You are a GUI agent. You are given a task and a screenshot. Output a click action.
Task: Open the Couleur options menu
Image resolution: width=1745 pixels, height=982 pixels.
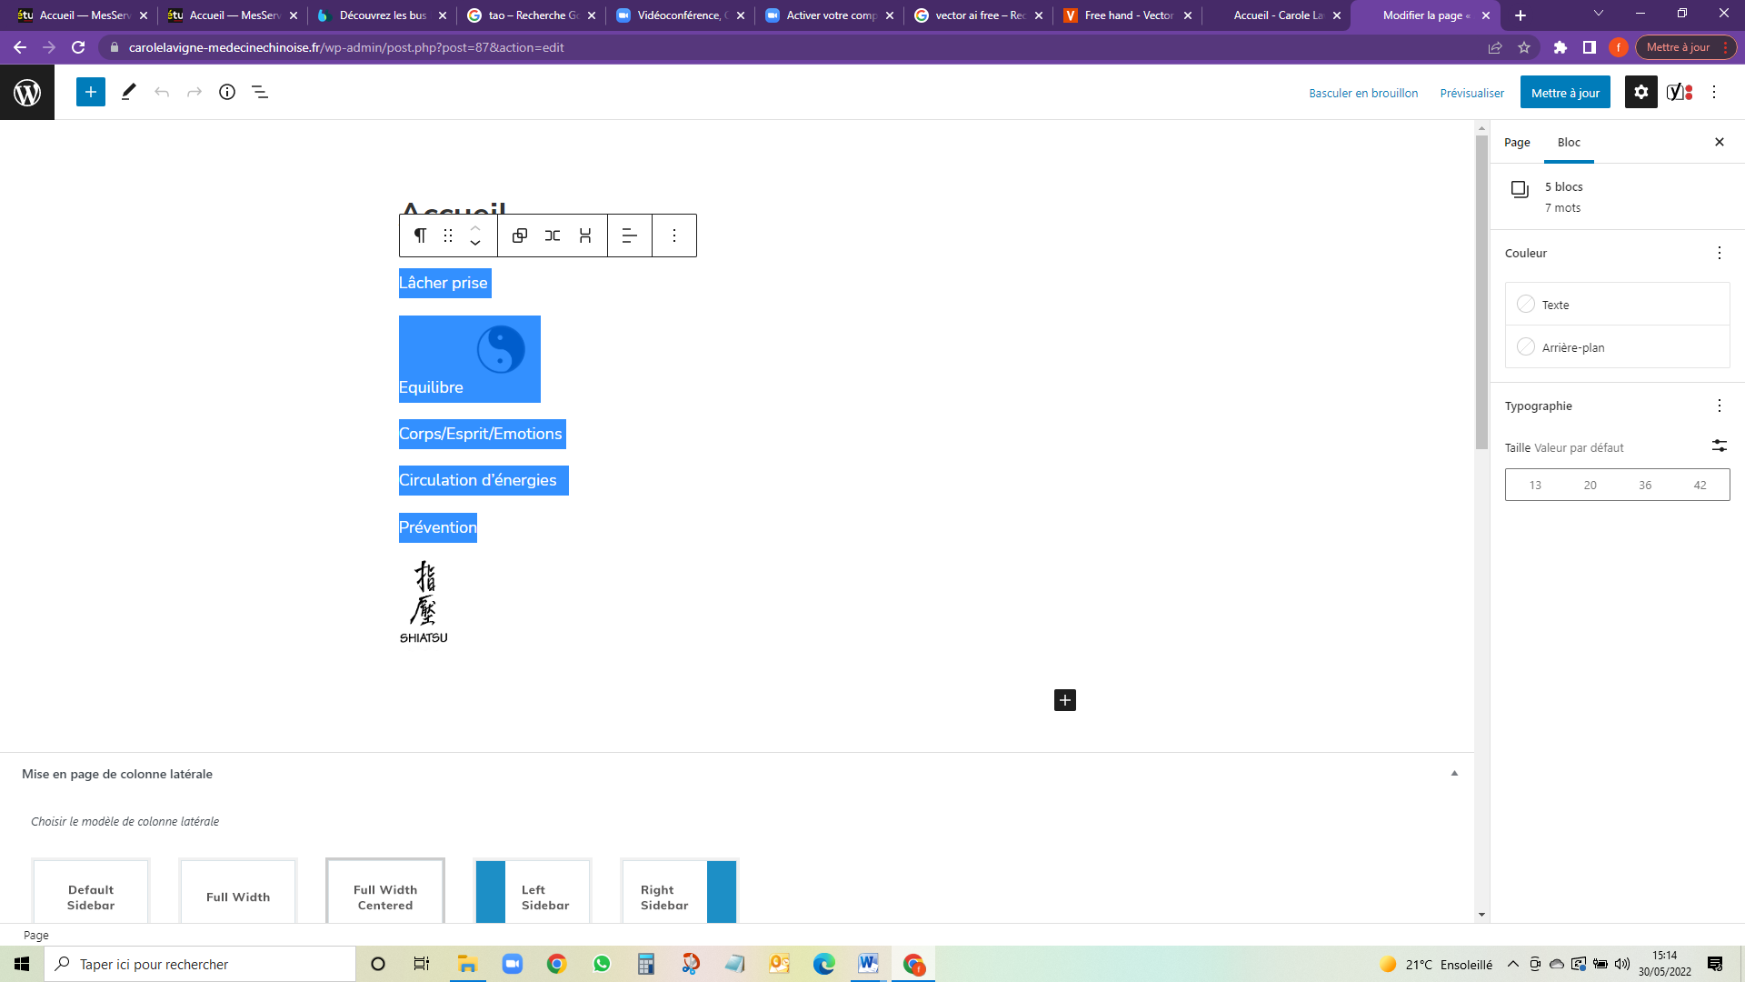[1719, 253]
